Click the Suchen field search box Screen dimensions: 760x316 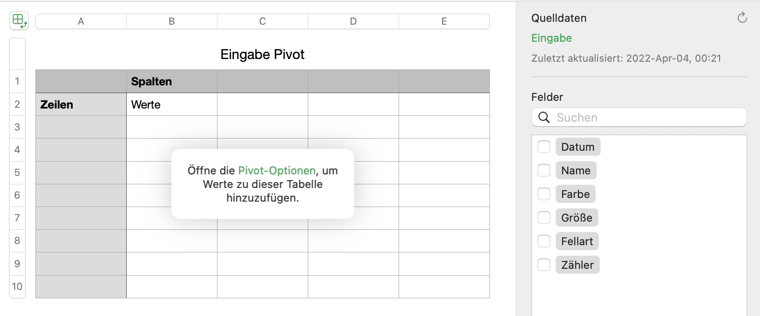pyautogui.click(x=645, y=118)
